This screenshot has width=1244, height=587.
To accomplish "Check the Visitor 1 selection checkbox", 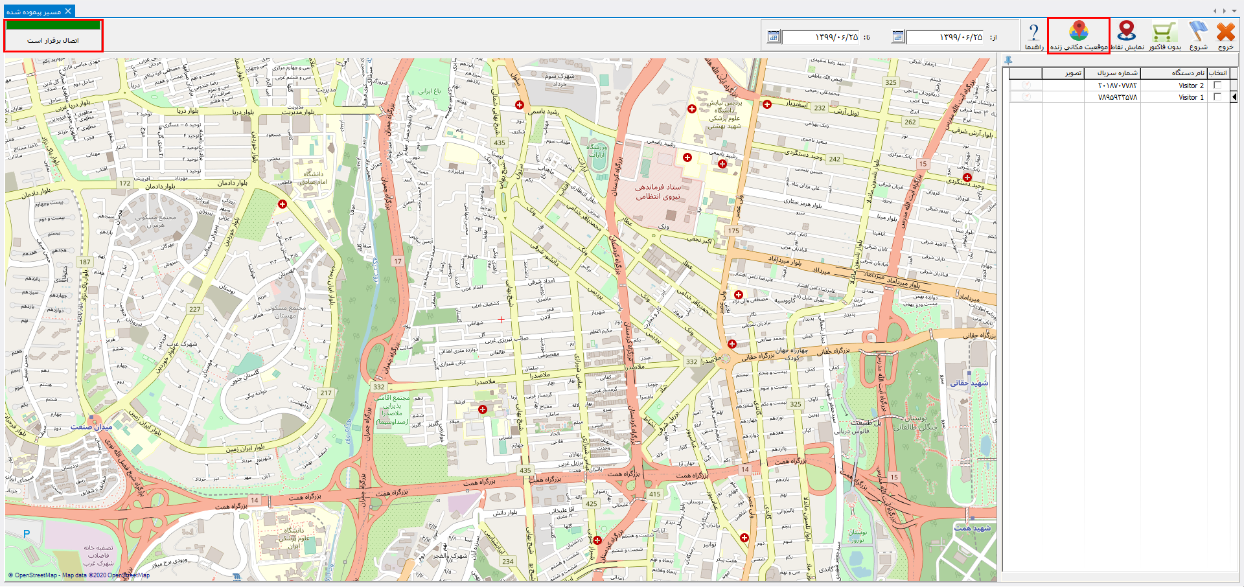I will coord(1217,97).
